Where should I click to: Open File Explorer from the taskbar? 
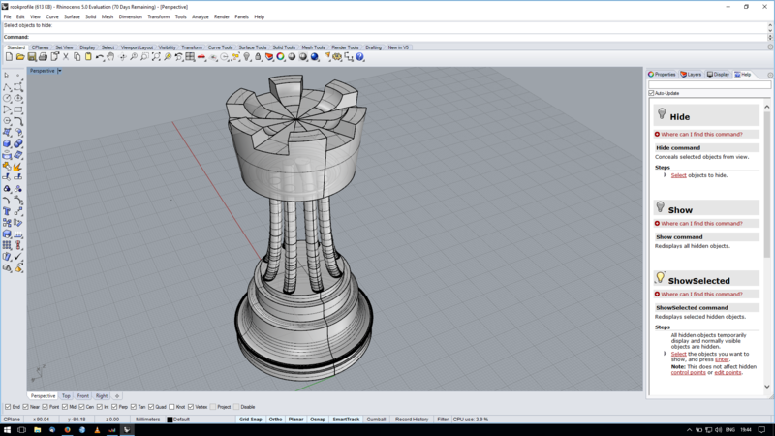click(x=37, y=430)
